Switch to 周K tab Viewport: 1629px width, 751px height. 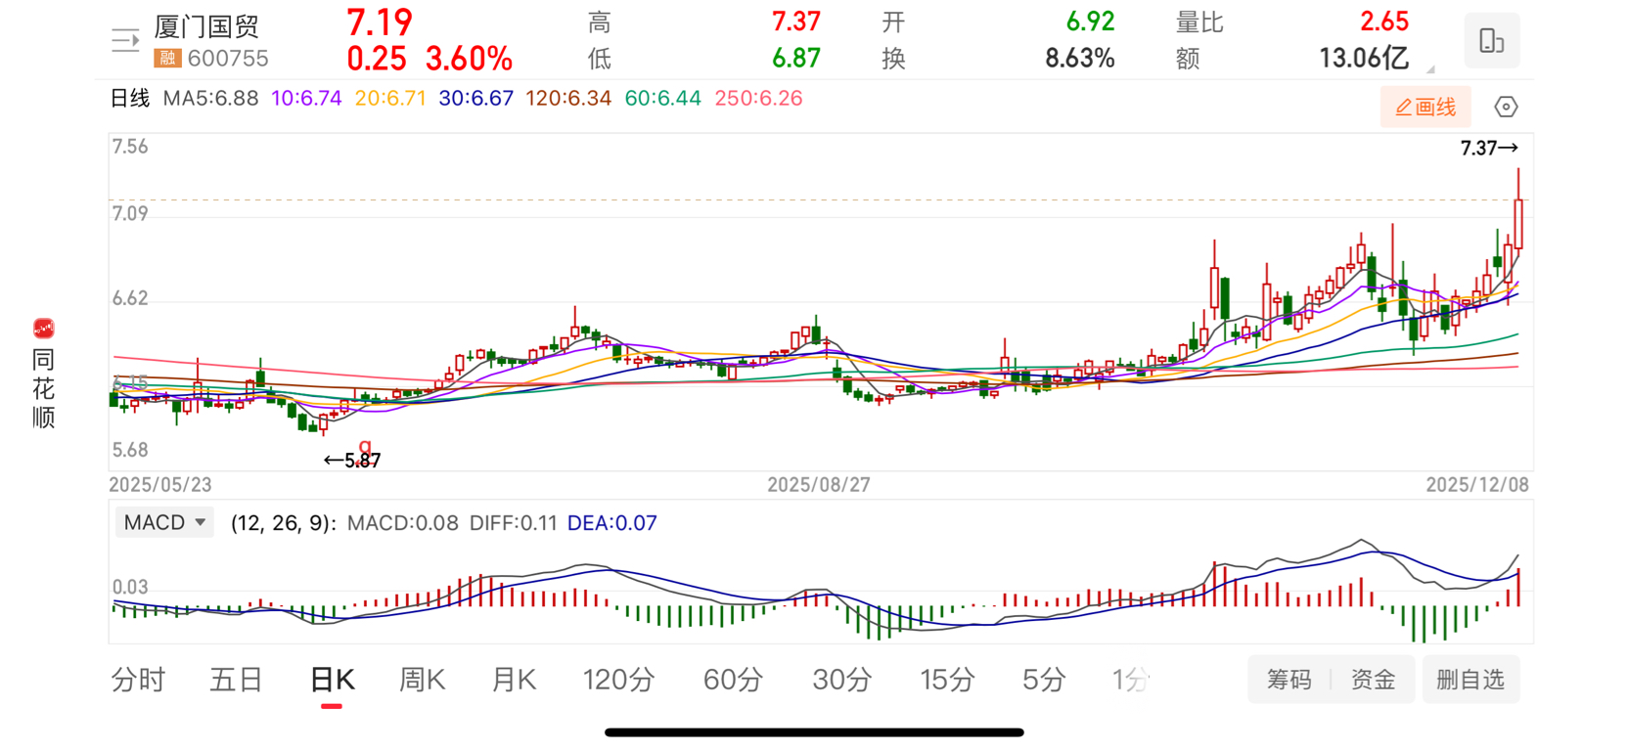pyautogui.click(x=422, y=680)
